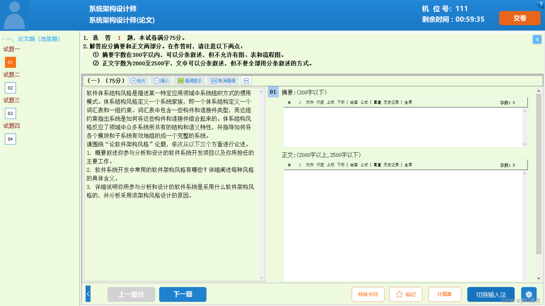Image resolution: width=545 pixels, height=306 pixels.
Task: Click the answer panel scroll up arrow
Action: (x=538, y=91)
